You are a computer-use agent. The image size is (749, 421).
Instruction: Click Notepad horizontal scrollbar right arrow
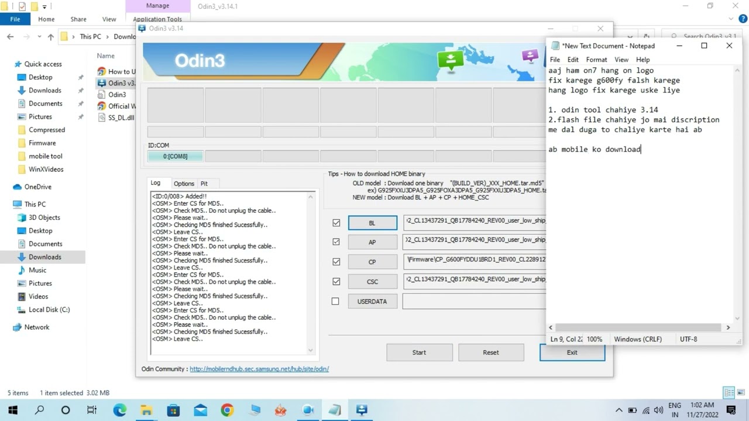(728, 327)
